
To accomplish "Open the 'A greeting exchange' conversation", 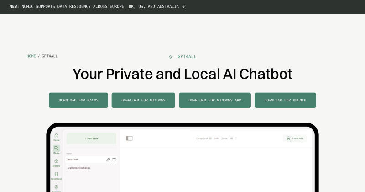I will [x=78, y=168].
